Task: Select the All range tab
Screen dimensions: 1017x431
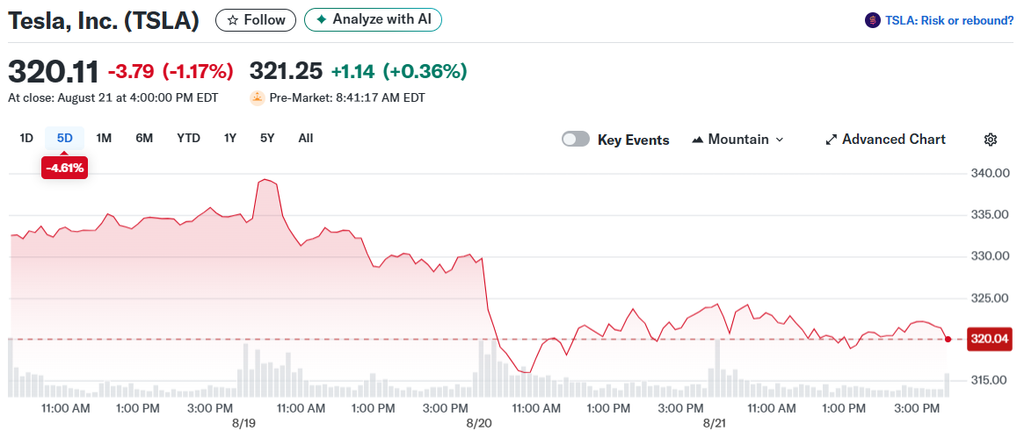Action: tap(306, 138)
